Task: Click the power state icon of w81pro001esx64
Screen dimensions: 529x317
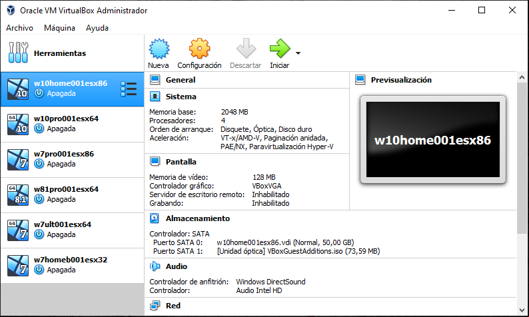Action: 39,199
